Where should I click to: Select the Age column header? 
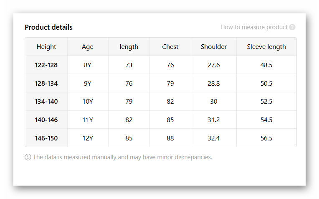tap(88, 47)
